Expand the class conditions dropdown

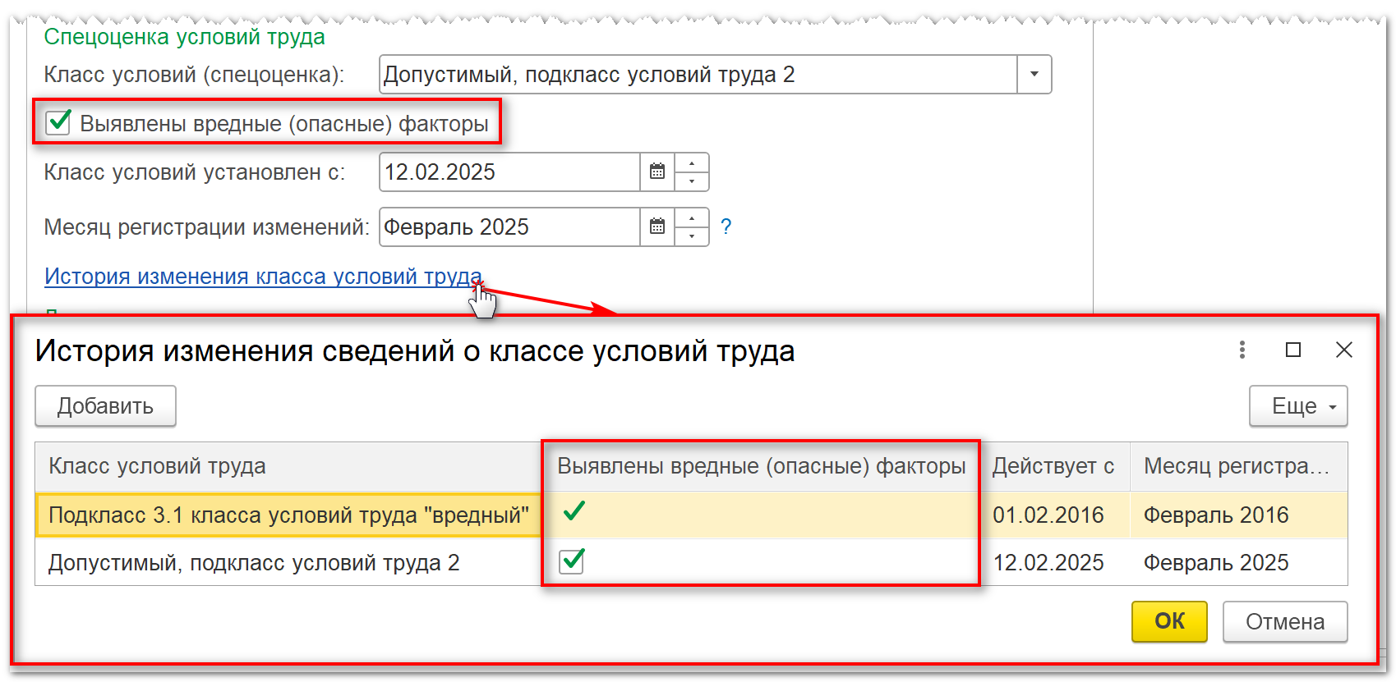(1034, 75)
